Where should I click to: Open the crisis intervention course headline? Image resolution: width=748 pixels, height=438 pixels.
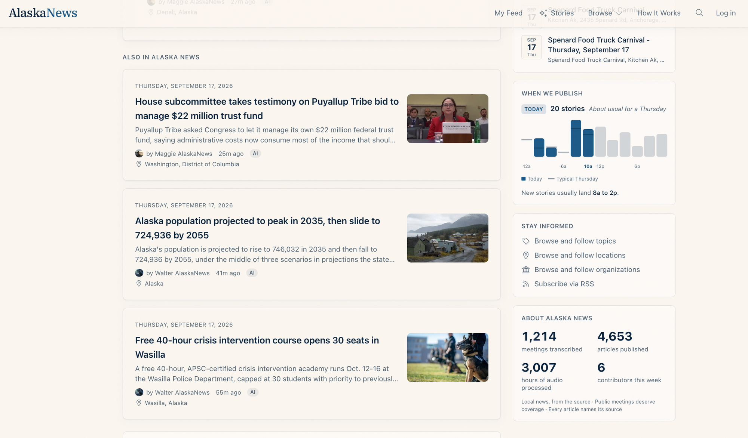click(257, 347)
